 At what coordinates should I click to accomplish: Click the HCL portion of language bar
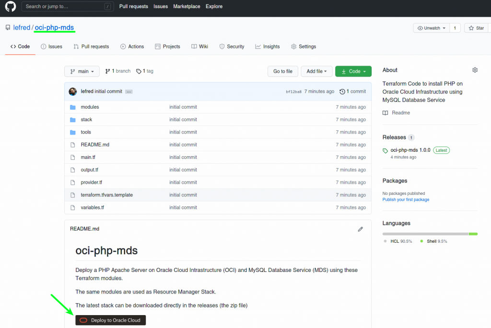(426, 234)
